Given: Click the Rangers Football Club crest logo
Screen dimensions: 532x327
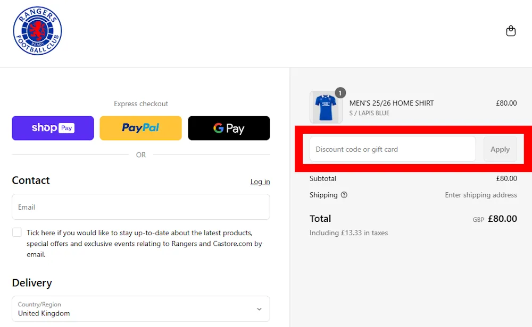Looking at the screenshot, I should pos(37,31).
